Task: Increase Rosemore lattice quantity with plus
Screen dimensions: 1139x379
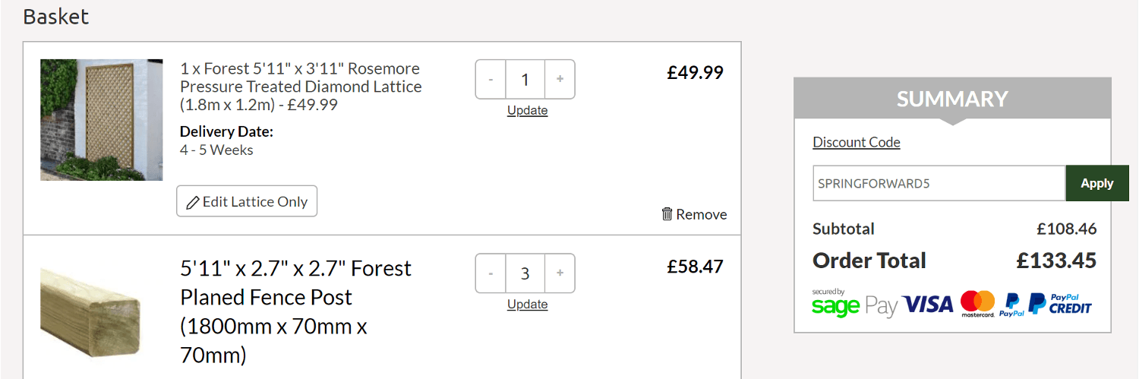Action: pos(560,79)
